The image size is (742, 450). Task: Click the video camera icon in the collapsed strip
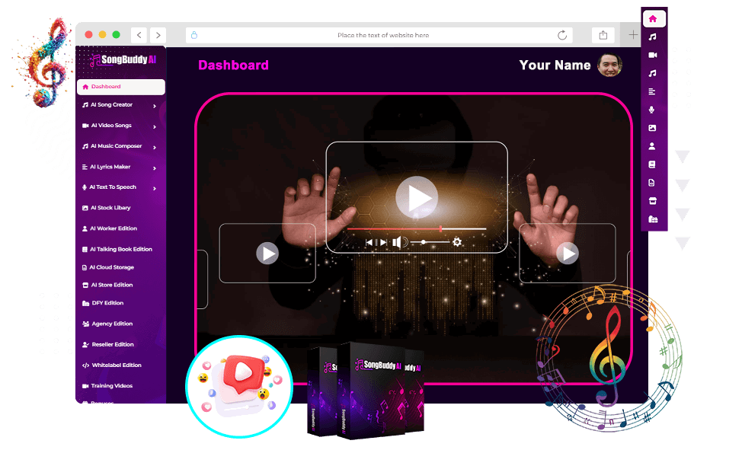pos(652,55)
